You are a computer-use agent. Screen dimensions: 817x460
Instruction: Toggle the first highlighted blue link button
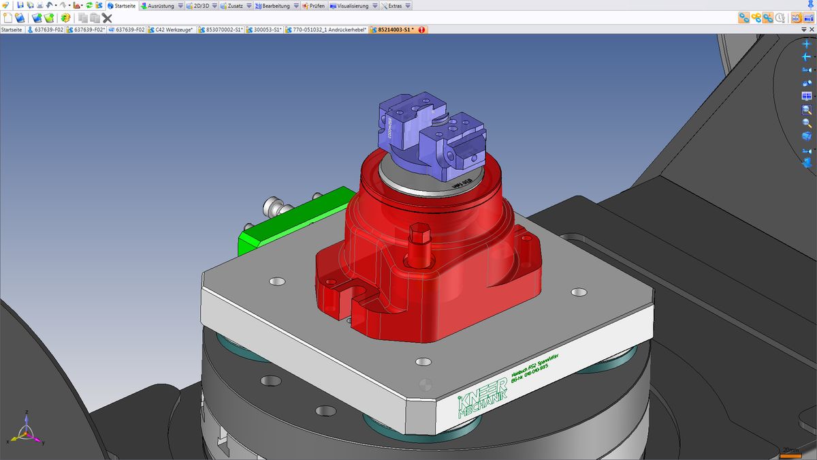pyautogui.click(x=743, y=18)
